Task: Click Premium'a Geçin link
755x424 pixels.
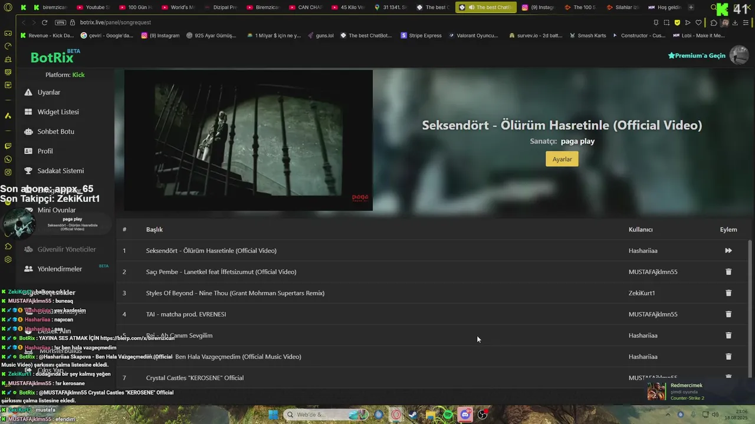Action: coord(697,55)
